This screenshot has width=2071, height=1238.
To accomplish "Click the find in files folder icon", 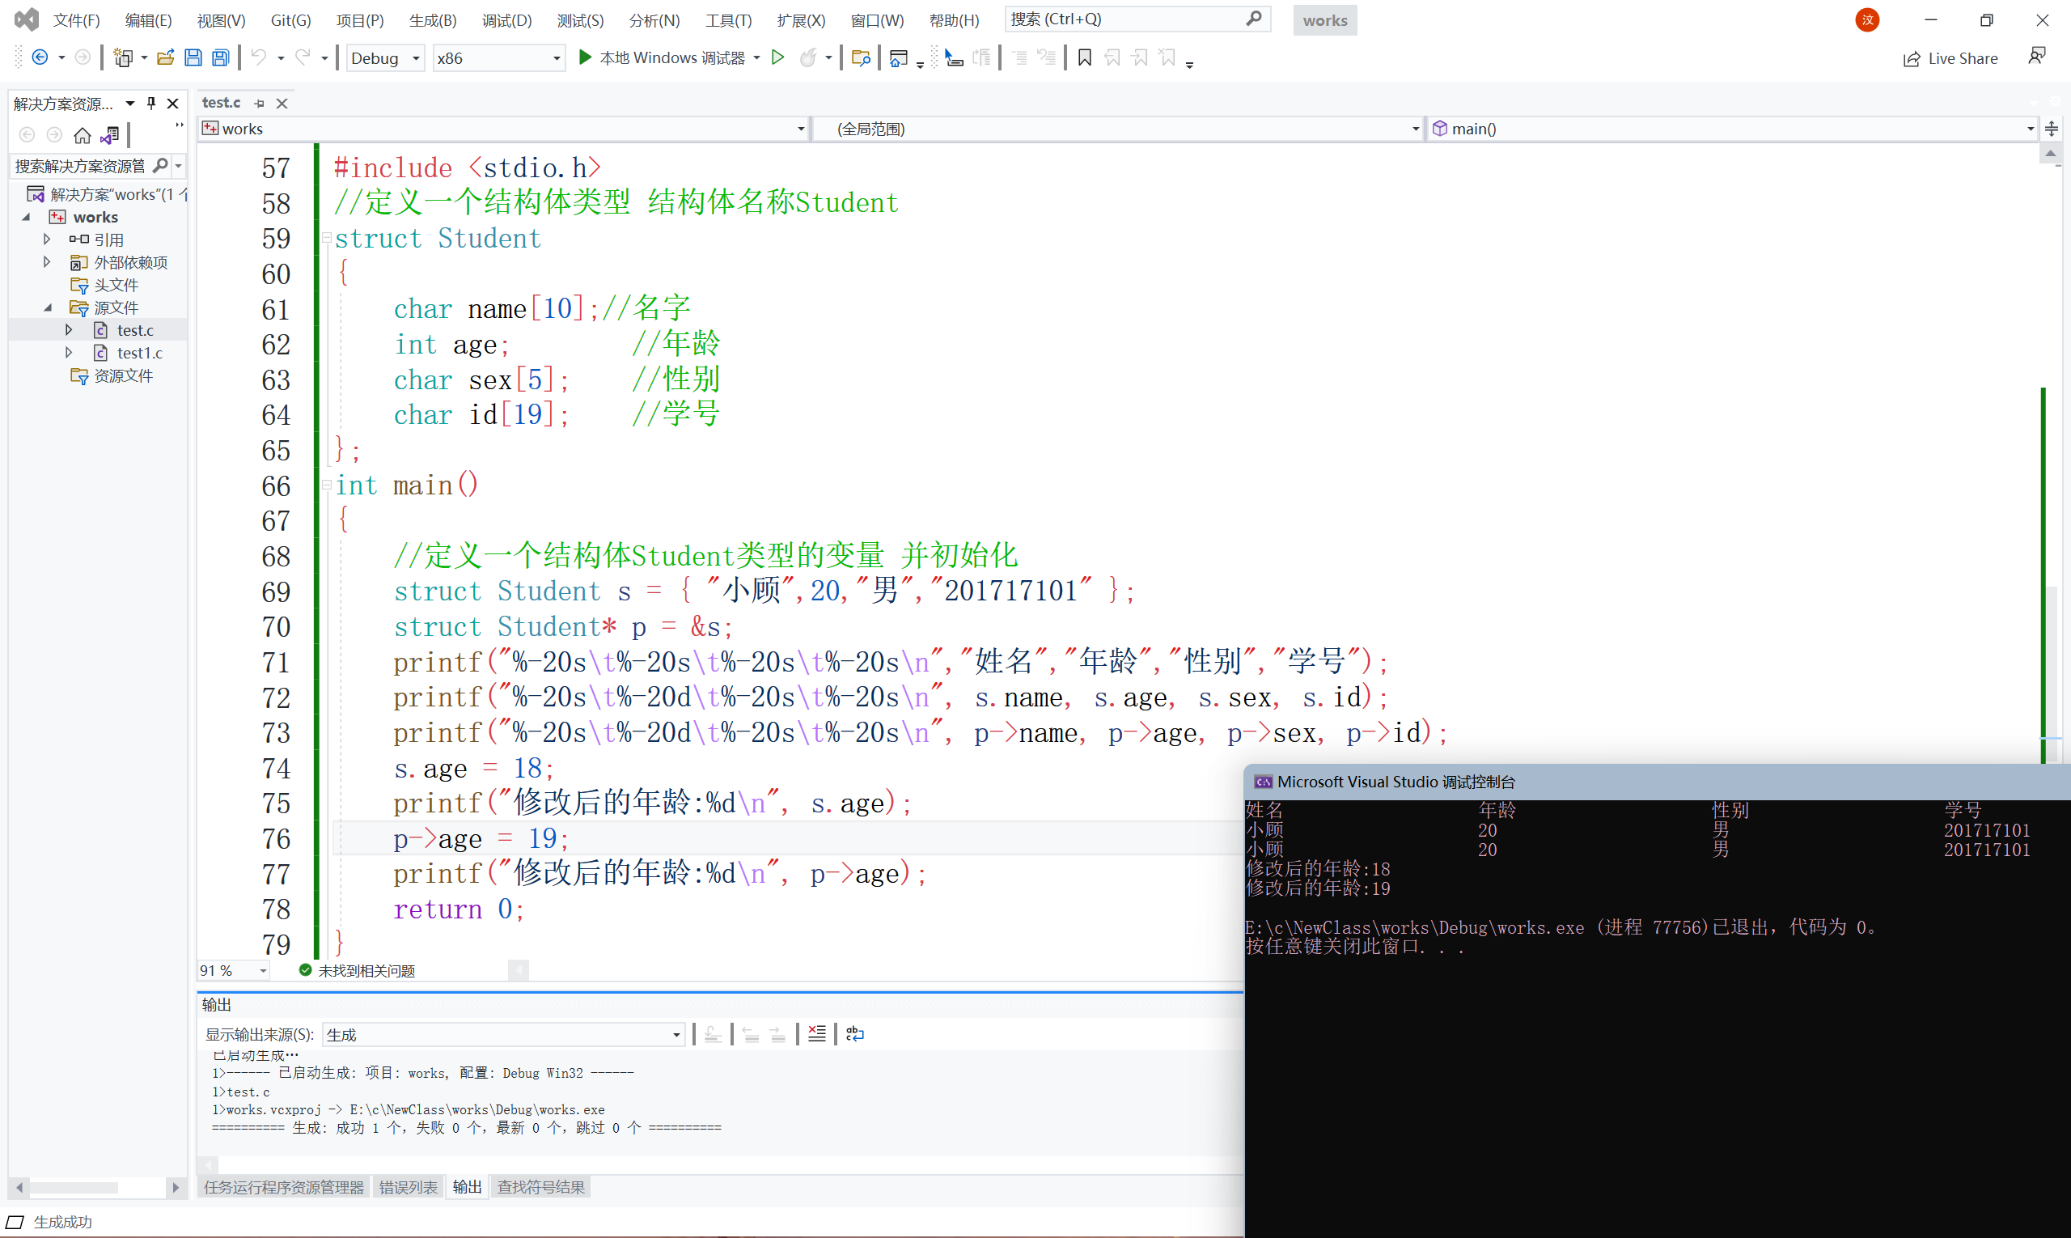I will [x=861, y=57].
